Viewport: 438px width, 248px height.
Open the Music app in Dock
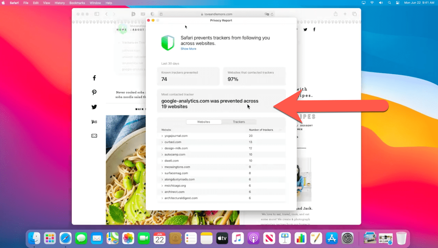pos(238,238)
